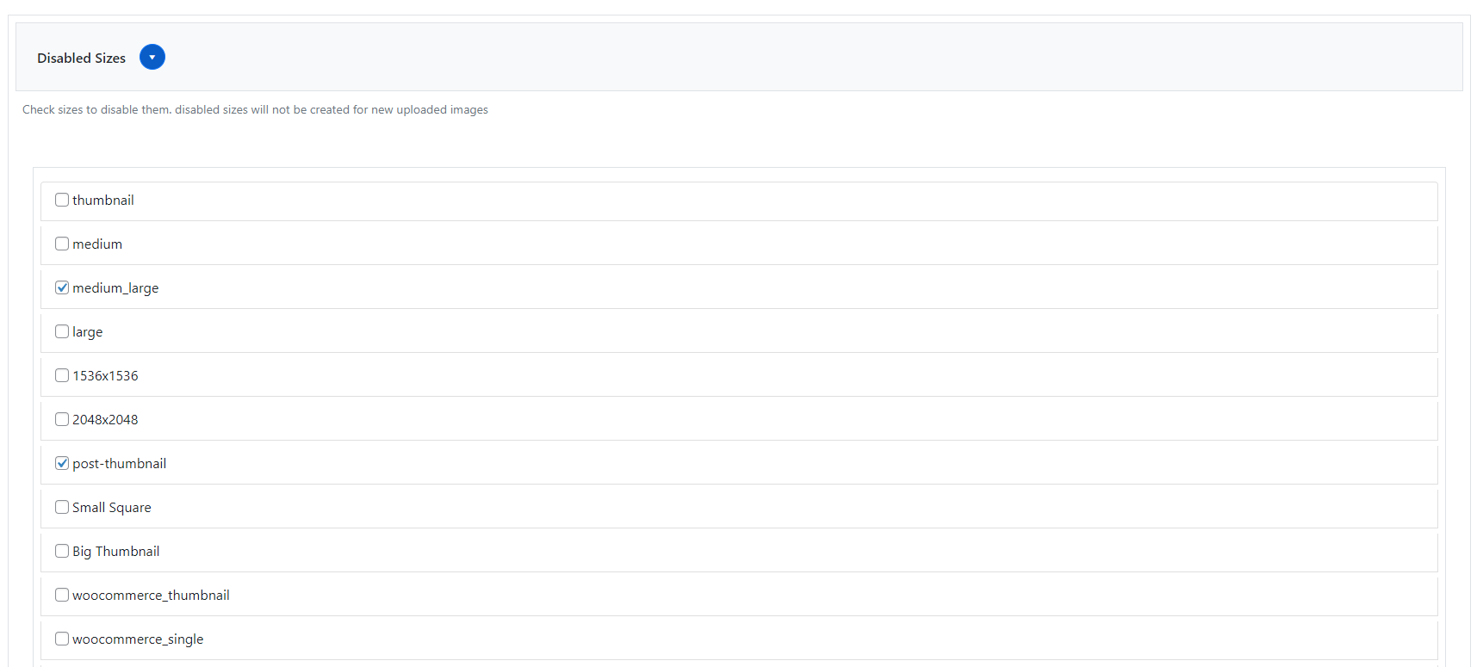
Task: Click the Disabled Sizes heading text
Action: (x=81, y=59)
